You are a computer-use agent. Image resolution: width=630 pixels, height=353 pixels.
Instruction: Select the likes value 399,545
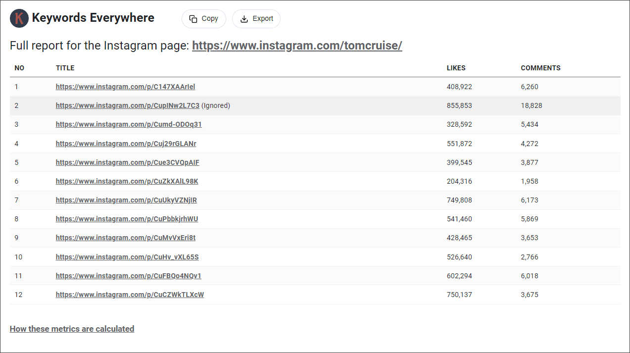pos(459,162)
